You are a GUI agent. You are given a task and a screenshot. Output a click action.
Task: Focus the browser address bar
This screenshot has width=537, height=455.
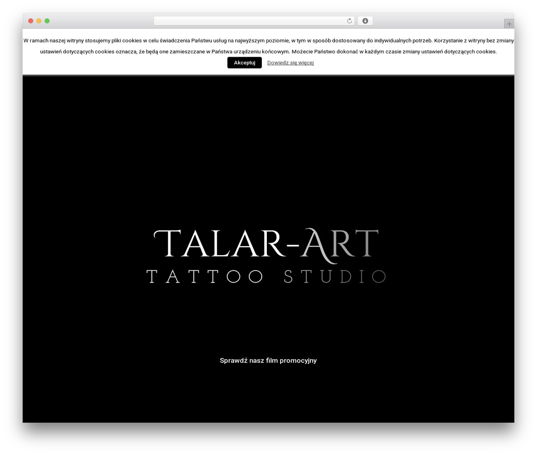254,21
